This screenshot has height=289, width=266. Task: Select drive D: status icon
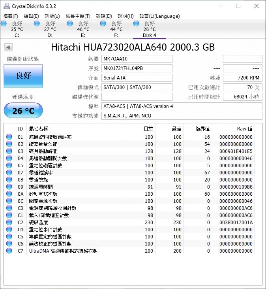[37, 24]
